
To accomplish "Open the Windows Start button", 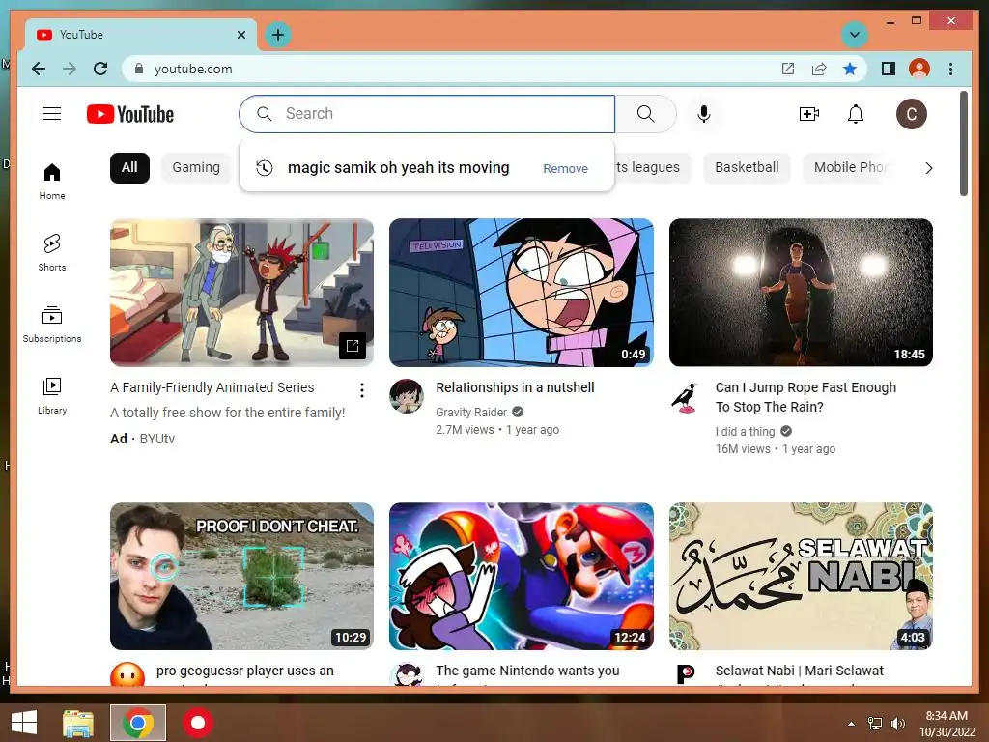I will click(24, 723).
